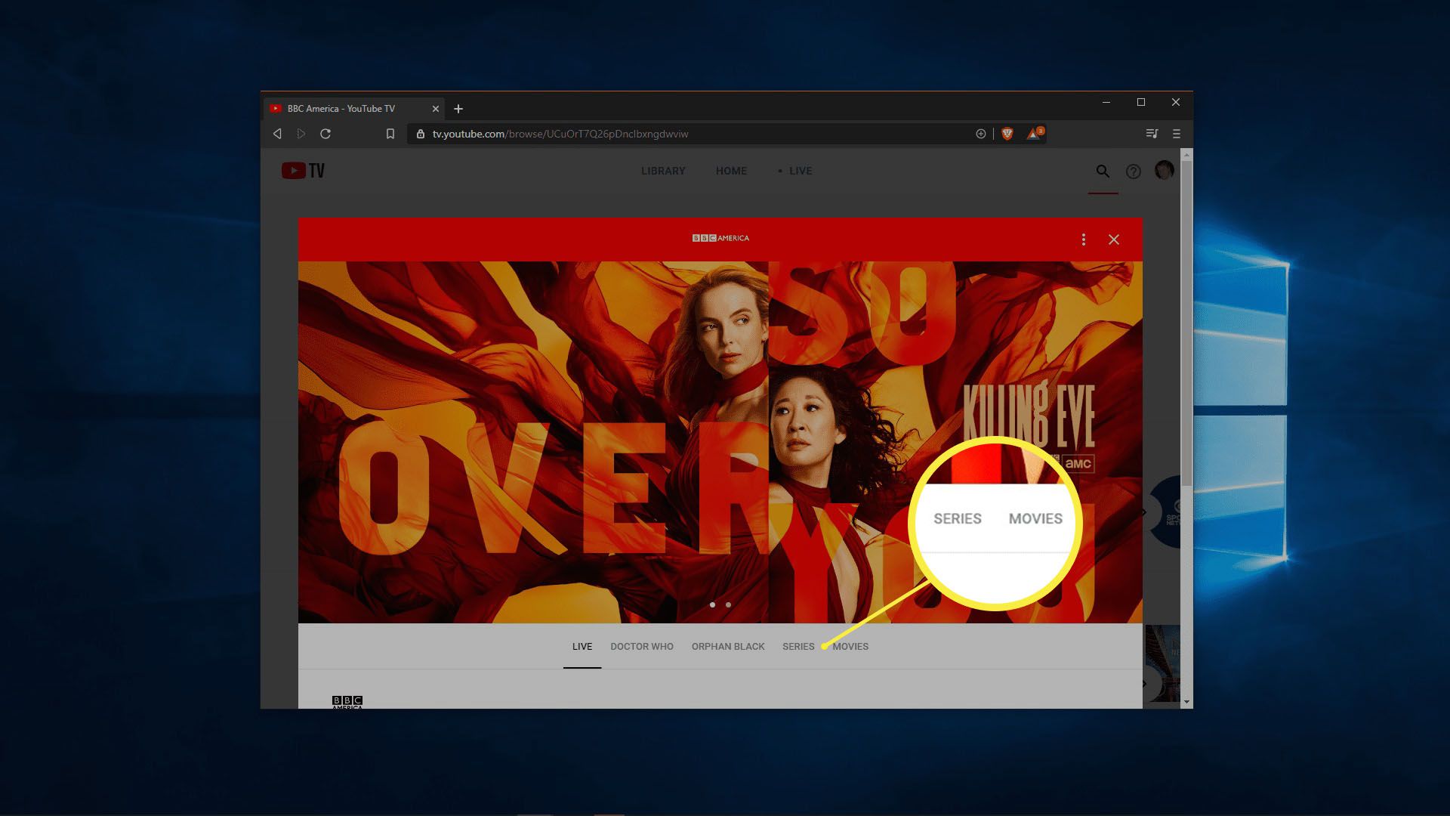Click the page vertical scrollbar

pyautogui.click(x=1186, y=323)
